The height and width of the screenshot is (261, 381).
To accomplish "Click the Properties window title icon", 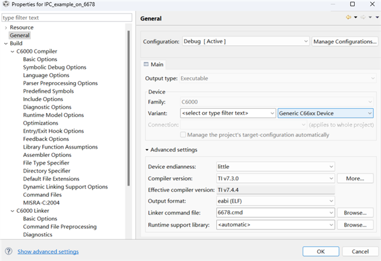I will point(6,5).
